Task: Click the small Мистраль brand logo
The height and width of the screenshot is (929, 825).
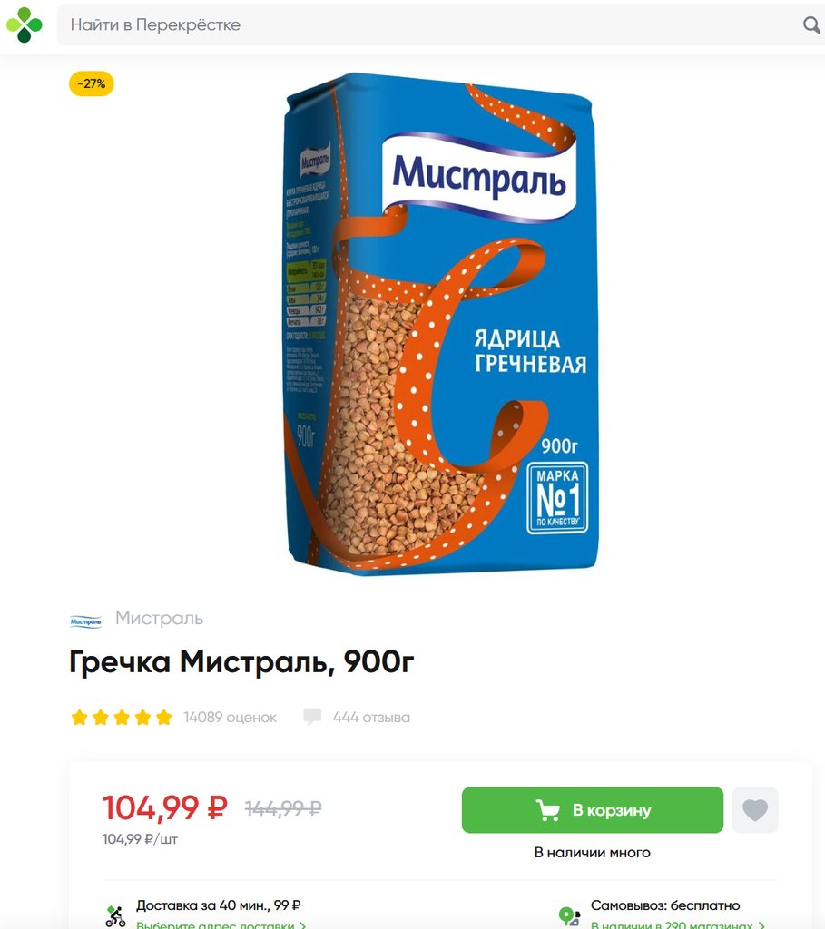Action: click(86, 621)
